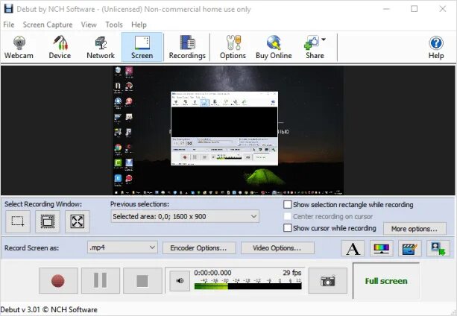
Task: Click Encoder Options... button
Action: point(199,248)
